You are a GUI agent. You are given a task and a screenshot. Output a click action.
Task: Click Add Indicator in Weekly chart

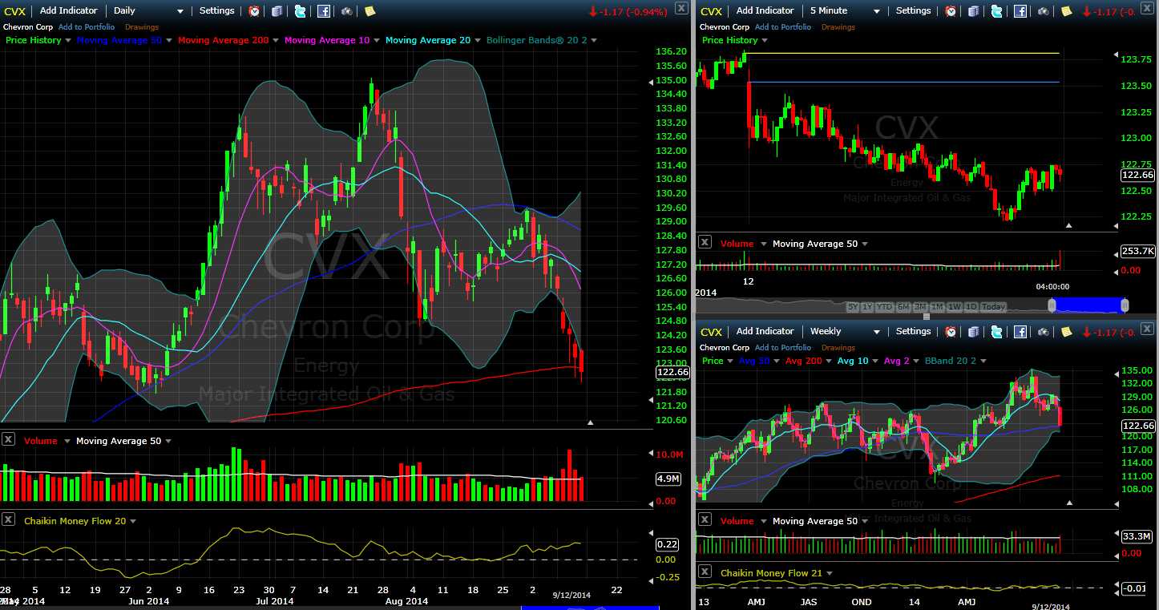(765, 332)
